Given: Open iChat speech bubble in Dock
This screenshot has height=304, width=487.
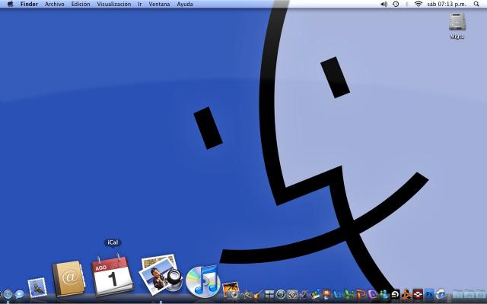Looking at the screenshot, I should point(19,294).
